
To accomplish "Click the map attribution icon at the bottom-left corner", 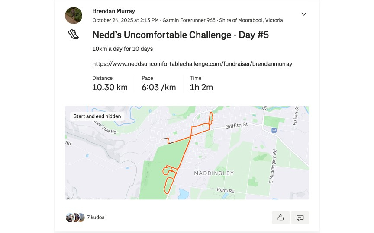I will (x=68, y=198).
